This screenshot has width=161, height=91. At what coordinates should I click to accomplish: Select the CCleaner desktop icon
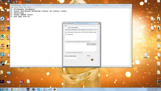point(2,46)
